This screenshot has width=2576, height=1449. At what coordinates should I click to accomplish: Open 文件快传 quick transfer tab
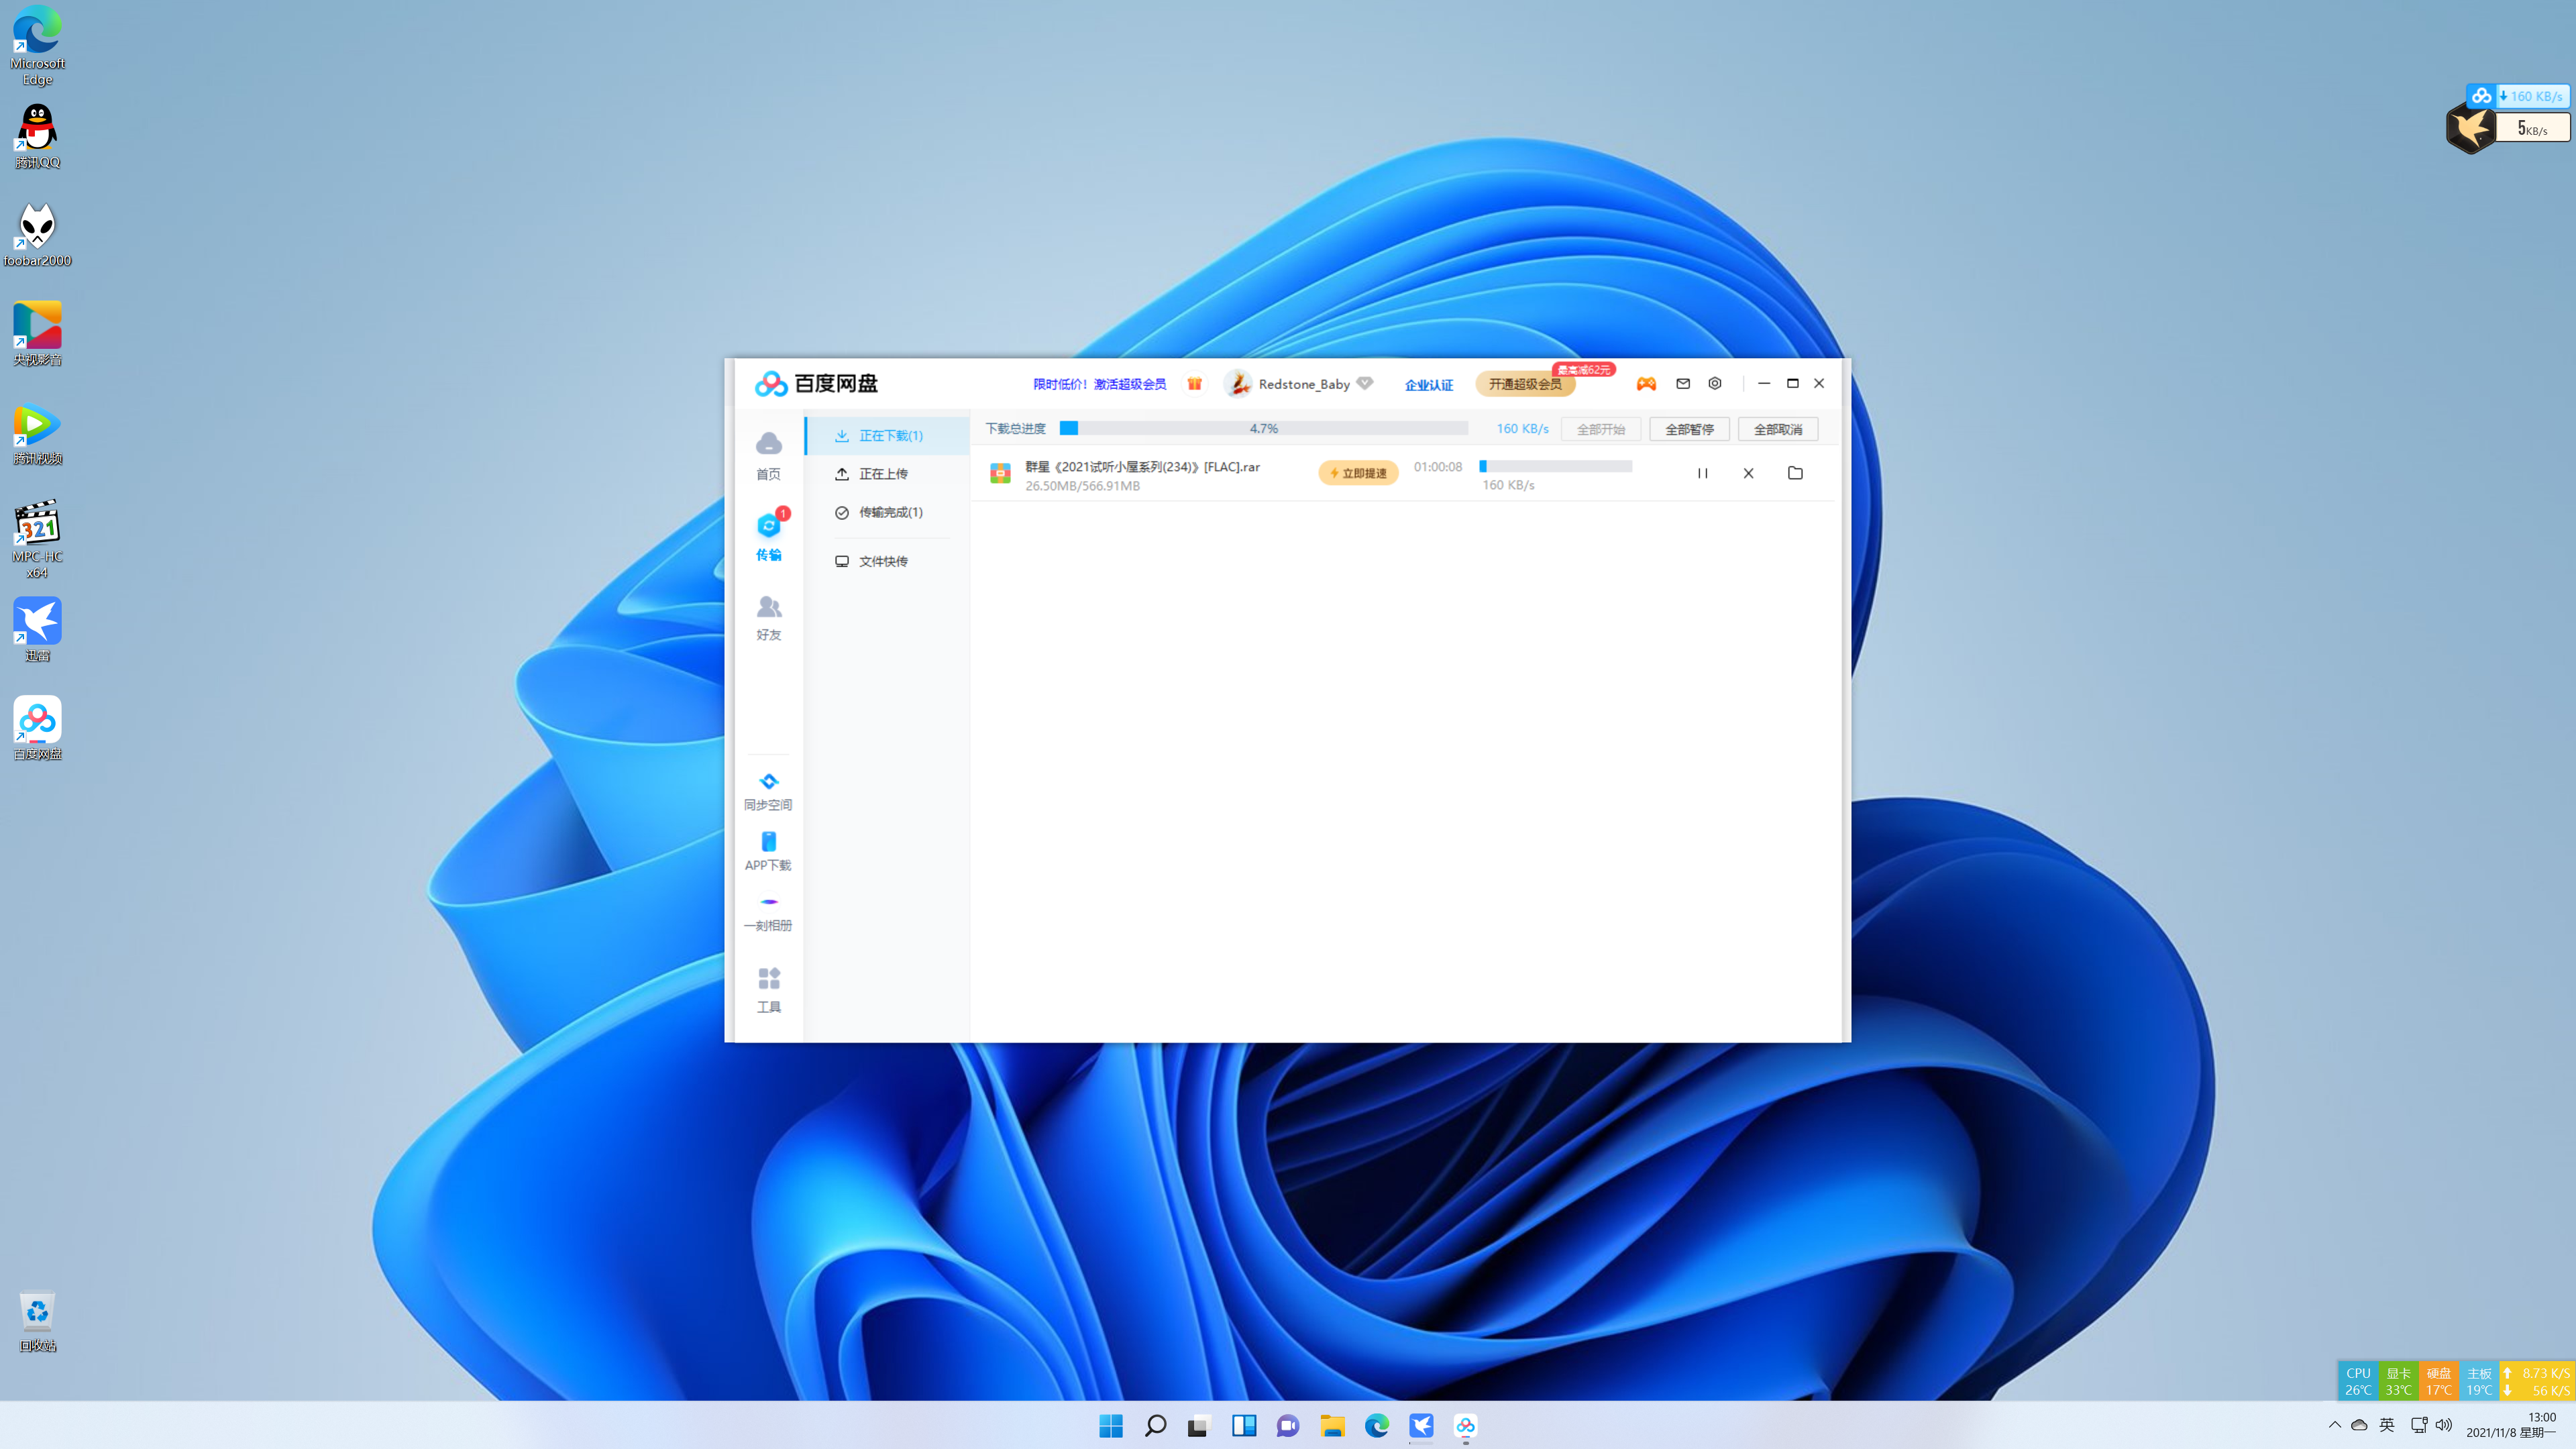pos(883,561)
